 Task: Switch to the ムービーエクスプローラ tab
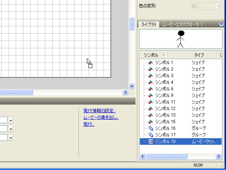(x=181, y=25)
